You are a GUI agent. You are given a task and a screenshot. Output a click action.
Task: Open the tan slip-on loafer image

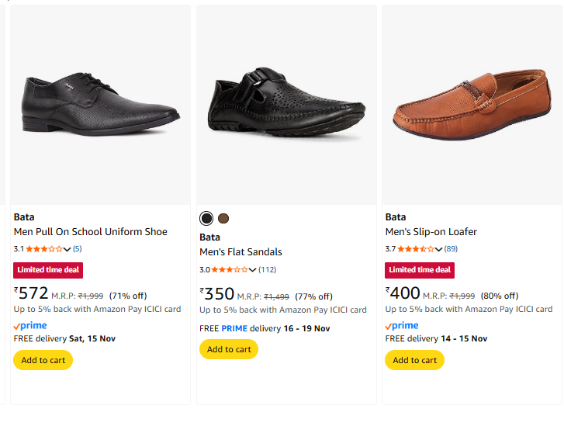tap(472, 105)
